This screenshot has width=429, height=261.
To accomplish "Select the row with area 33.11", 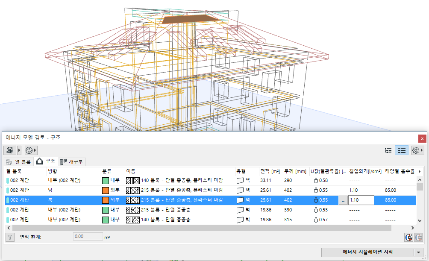I will pos(211,181).
